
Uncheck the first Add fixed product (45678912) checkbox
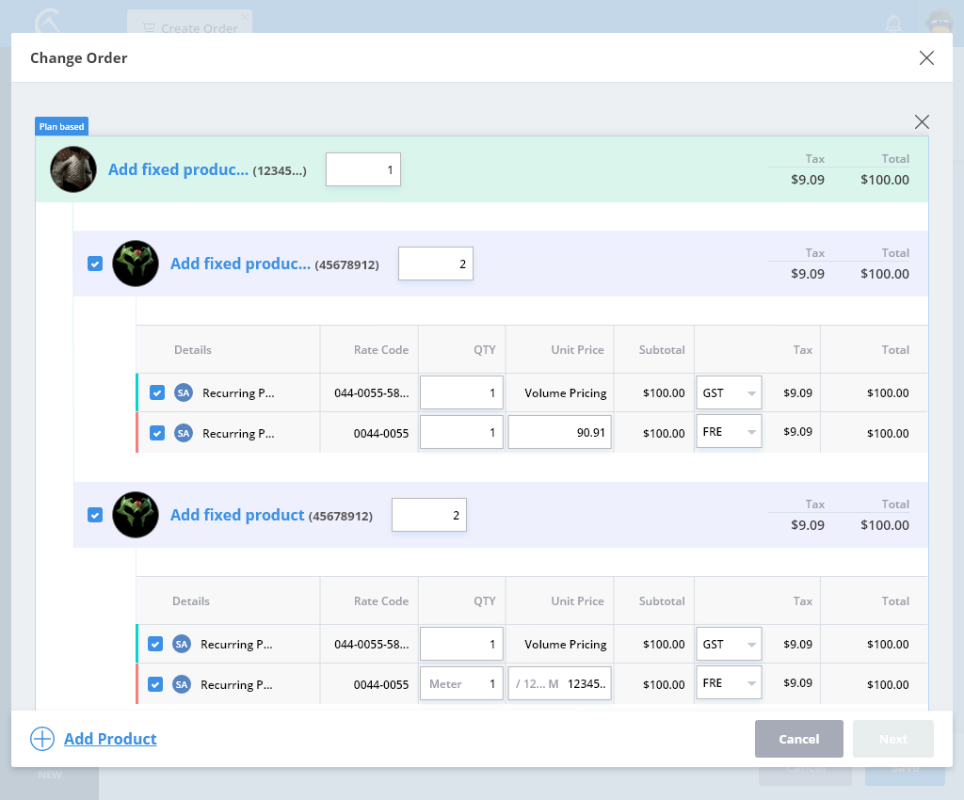click(95, 264)
